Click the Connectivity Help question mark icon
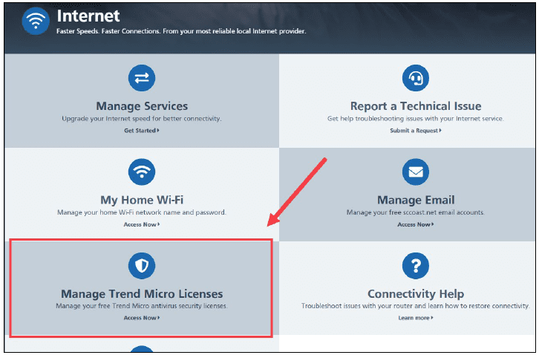539x355 pixels. click(x=416, y=266)
